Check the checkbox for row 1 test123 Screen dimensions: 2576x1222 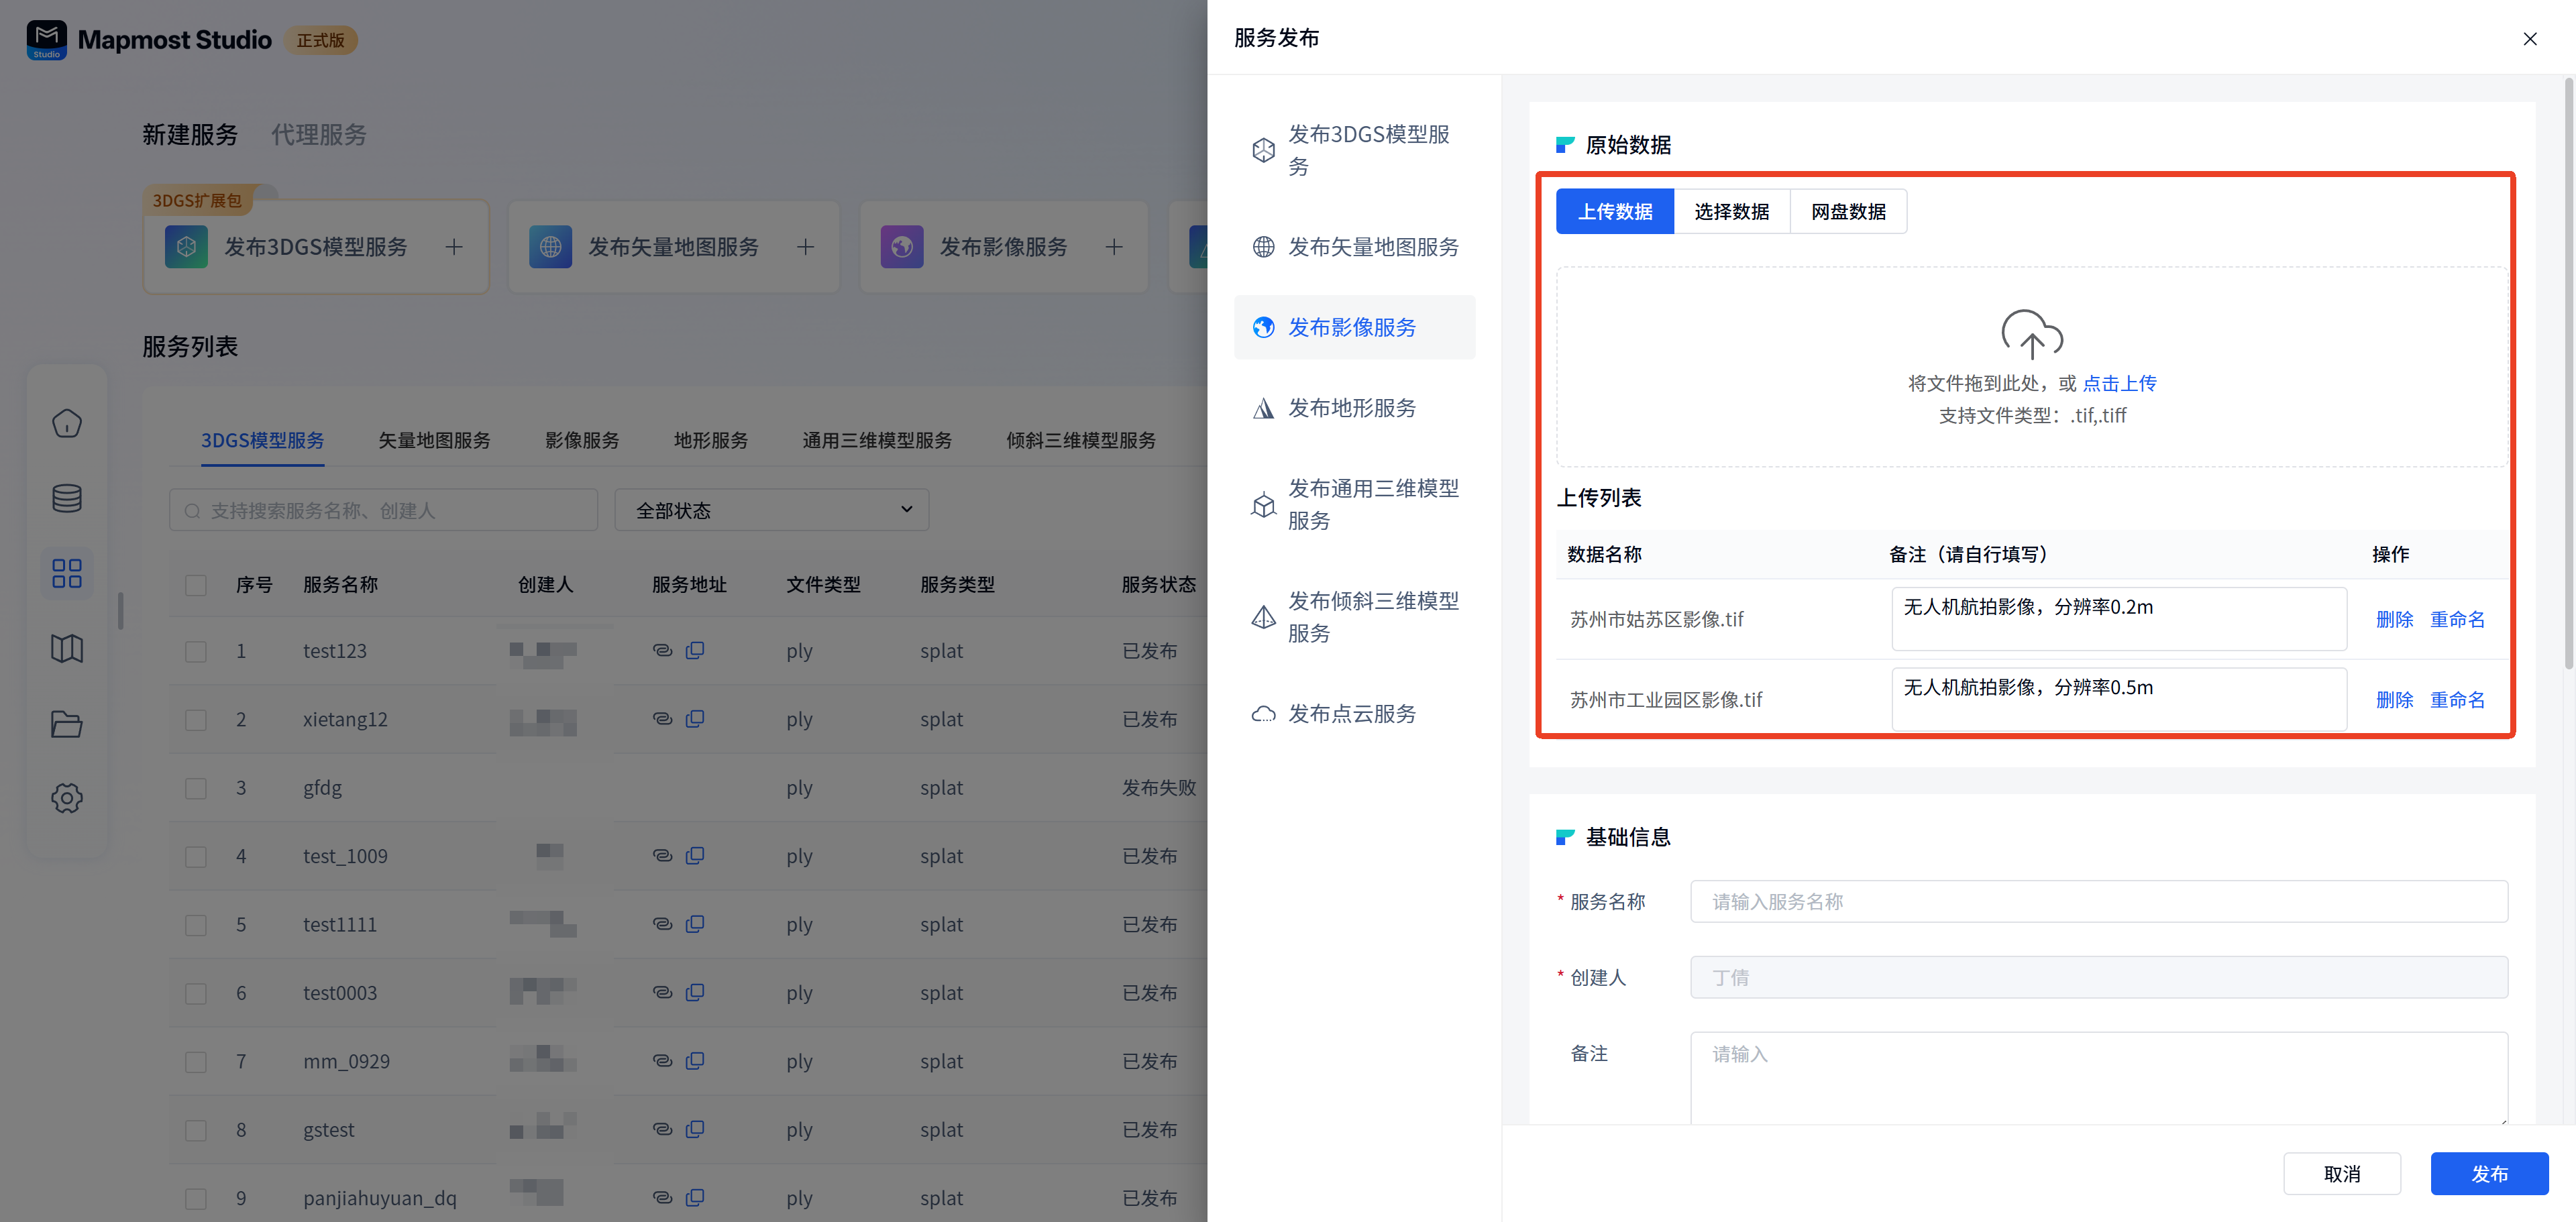[196, 651]
